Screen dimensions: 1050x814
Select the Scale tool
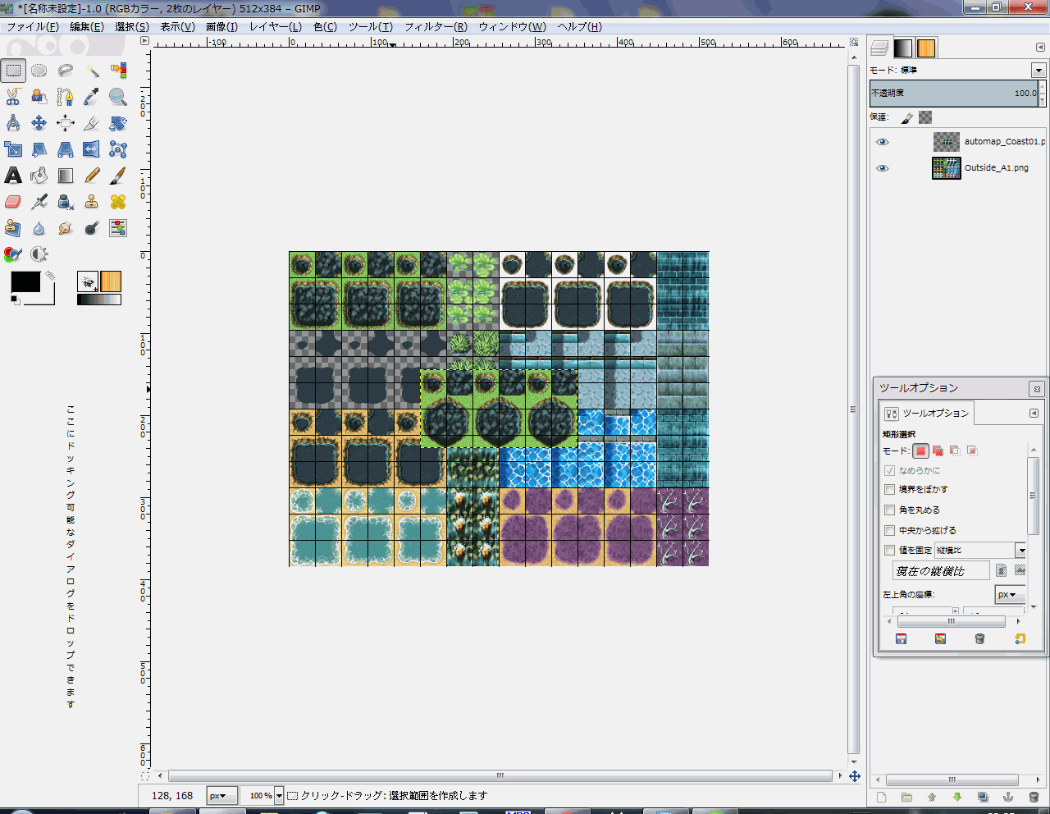point(13,150)
